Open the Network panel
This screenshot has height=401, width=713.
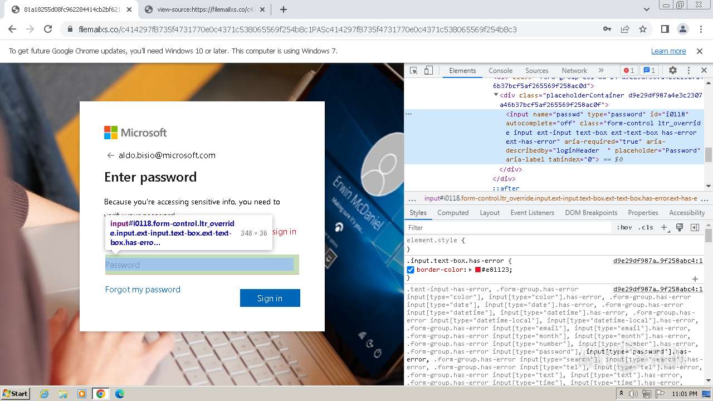574,71
